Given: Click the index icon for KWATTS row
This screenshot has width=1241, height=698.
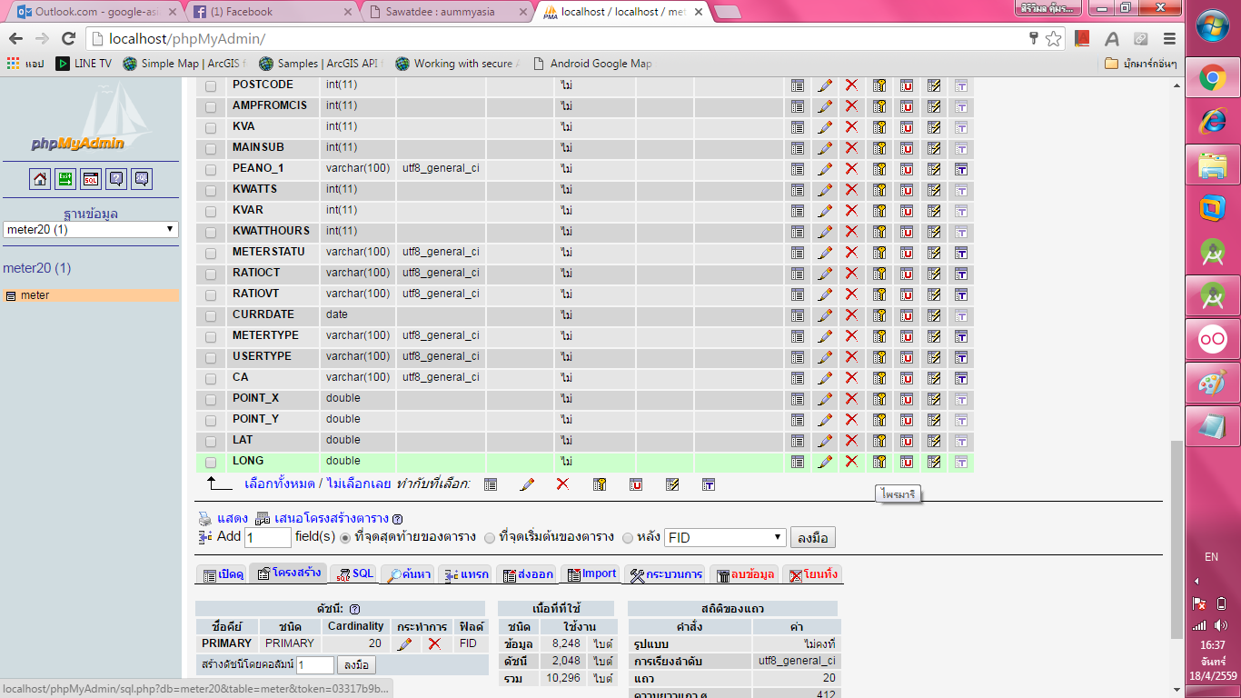Looking at the screenshot, I should [934, 190].
